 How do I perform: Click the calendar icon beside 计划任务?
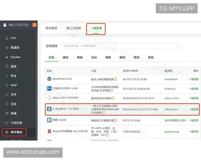click(7, 123)
